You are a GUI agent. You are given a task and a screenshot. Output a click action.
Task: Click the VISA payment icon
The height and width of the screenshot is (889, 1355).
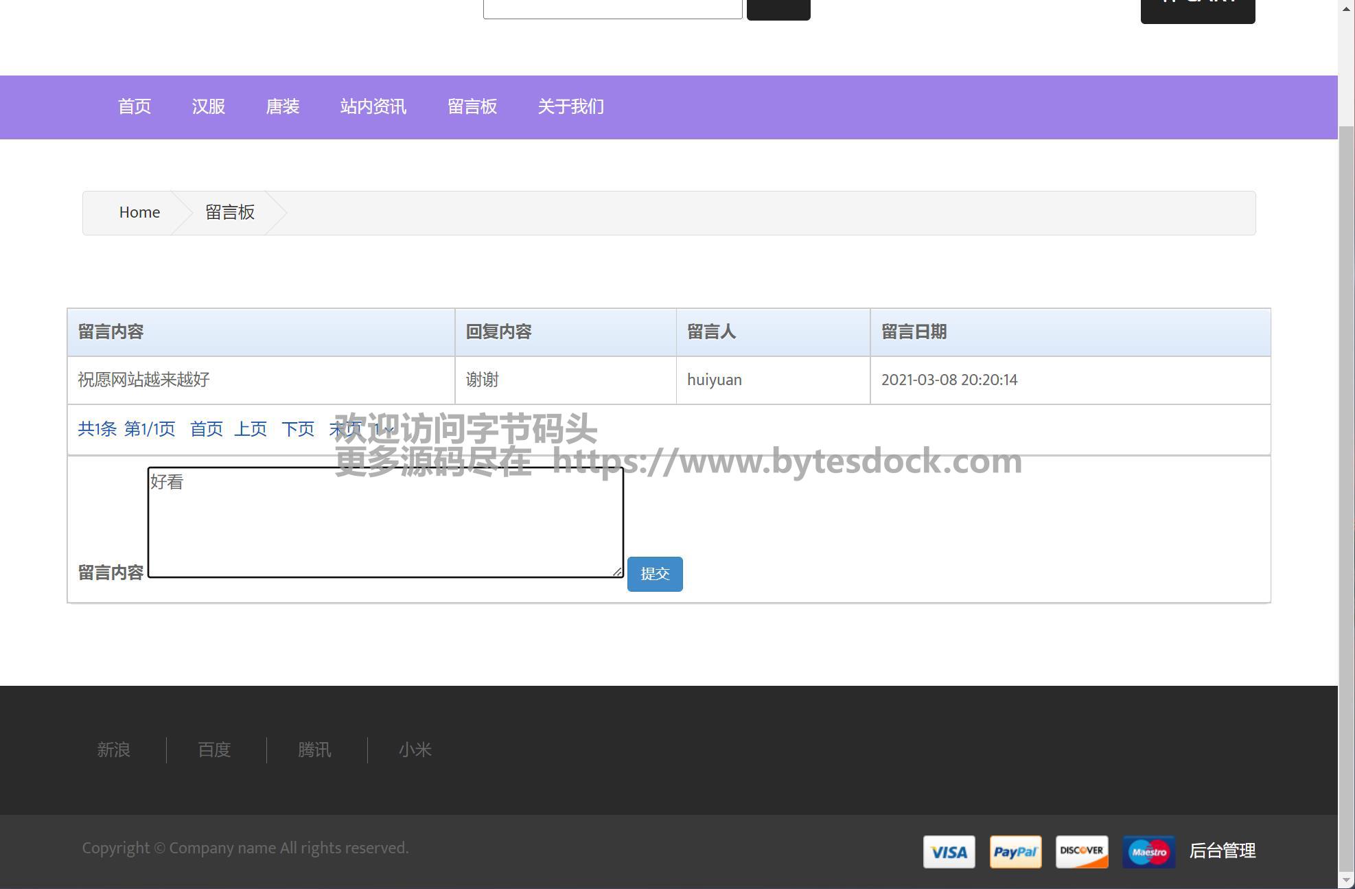pos(949,852)
